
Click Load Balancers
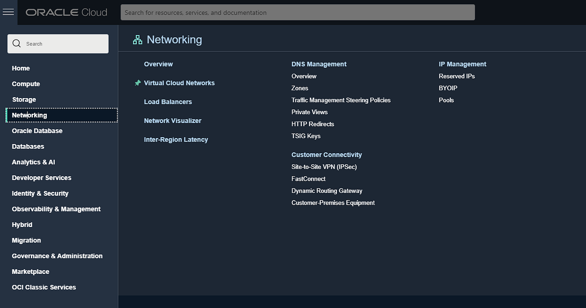pyautogui.click(x=168, y=102)
